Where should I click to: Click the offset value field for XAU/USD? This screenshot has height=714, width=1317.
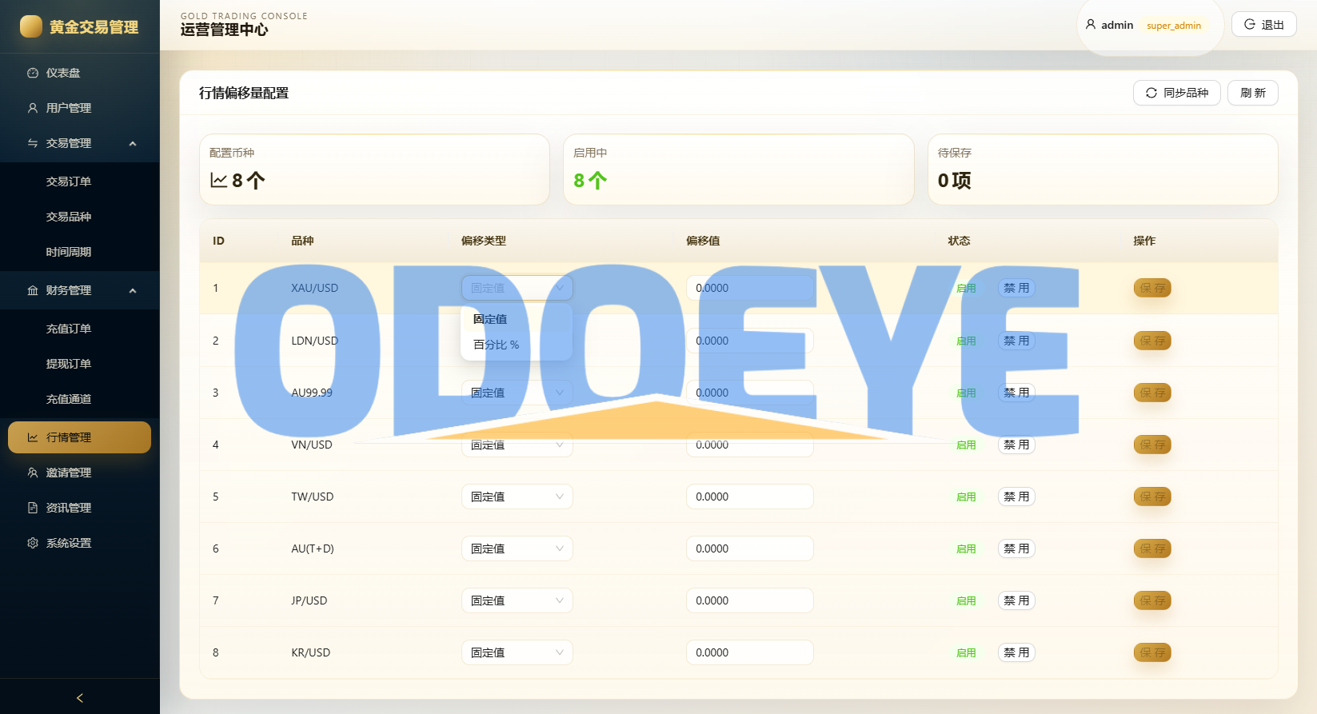[x=750, y=288]
